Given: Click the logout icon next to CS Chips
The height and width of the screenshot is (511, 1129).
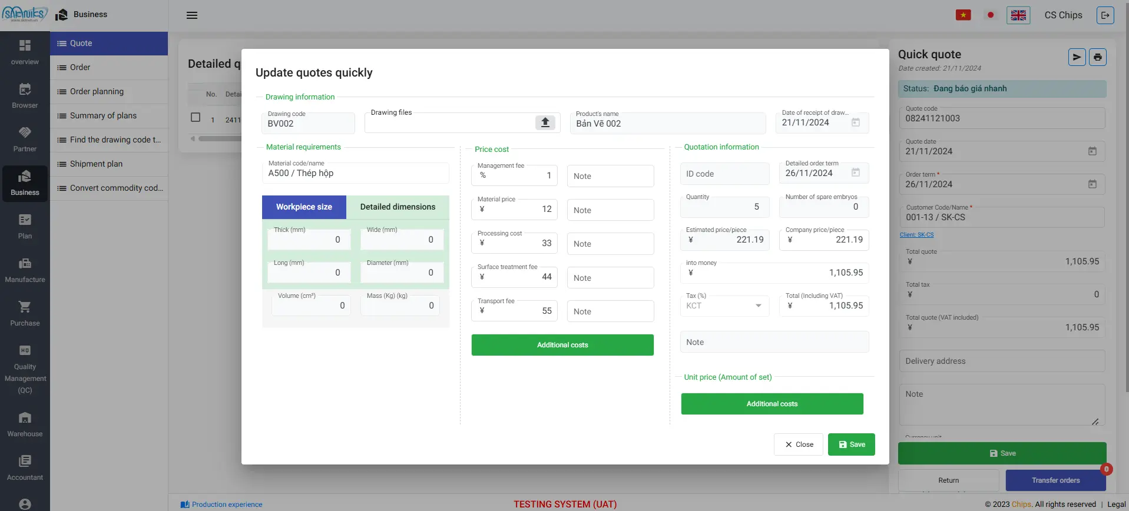Looking at the screenshot, I should [x=1105, y=15].
